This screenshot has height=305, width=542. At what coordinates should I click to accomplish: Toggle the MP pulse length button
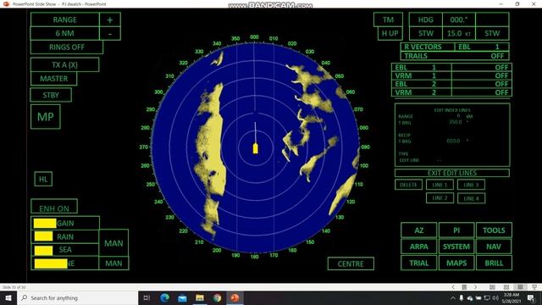45,117
